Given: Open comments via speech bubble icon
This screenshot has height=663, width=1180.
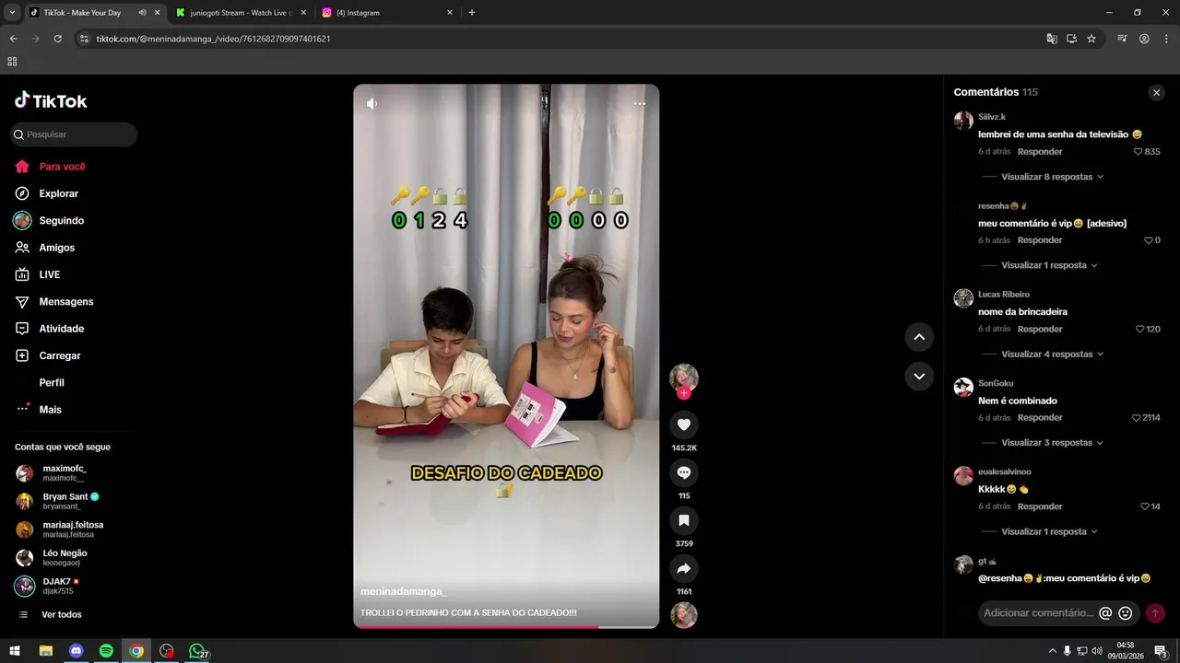Looking at the screenshot, I should (684, 472).
